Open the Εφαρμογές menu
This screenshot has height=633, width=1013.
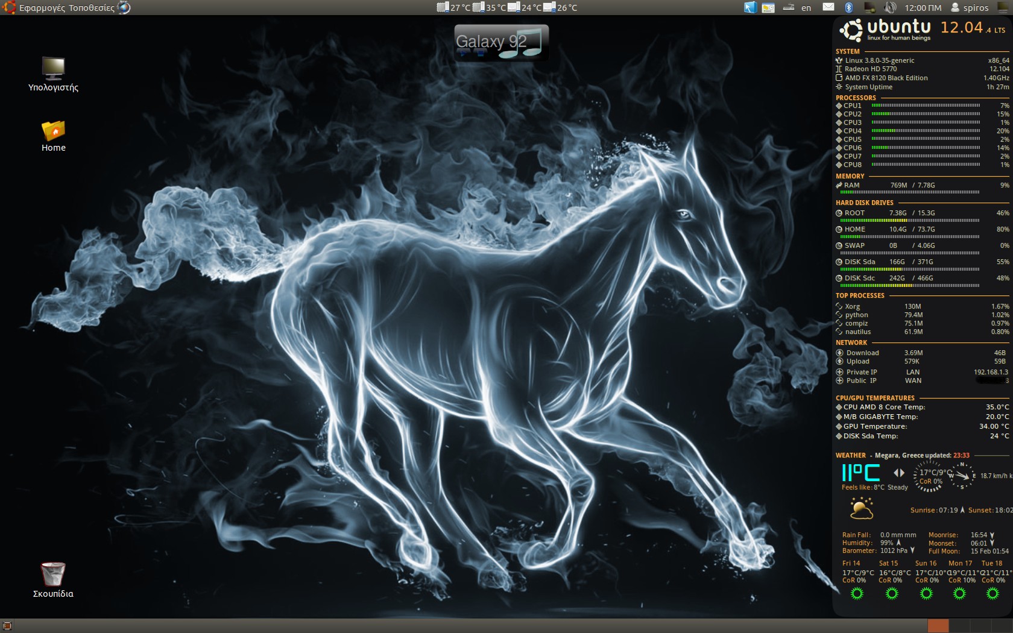tap(42, 8)
